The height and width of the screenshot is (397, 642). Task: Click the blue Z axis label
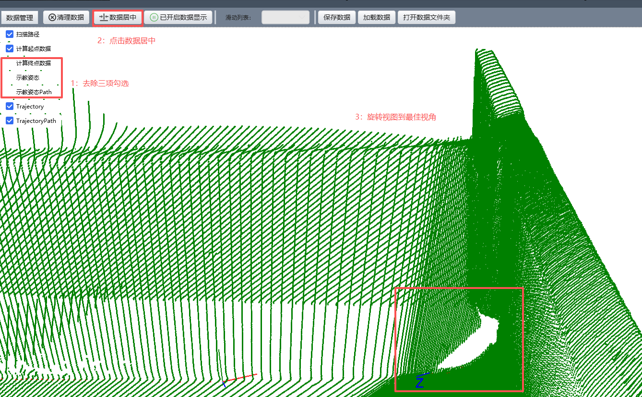(x=419, y=383)
